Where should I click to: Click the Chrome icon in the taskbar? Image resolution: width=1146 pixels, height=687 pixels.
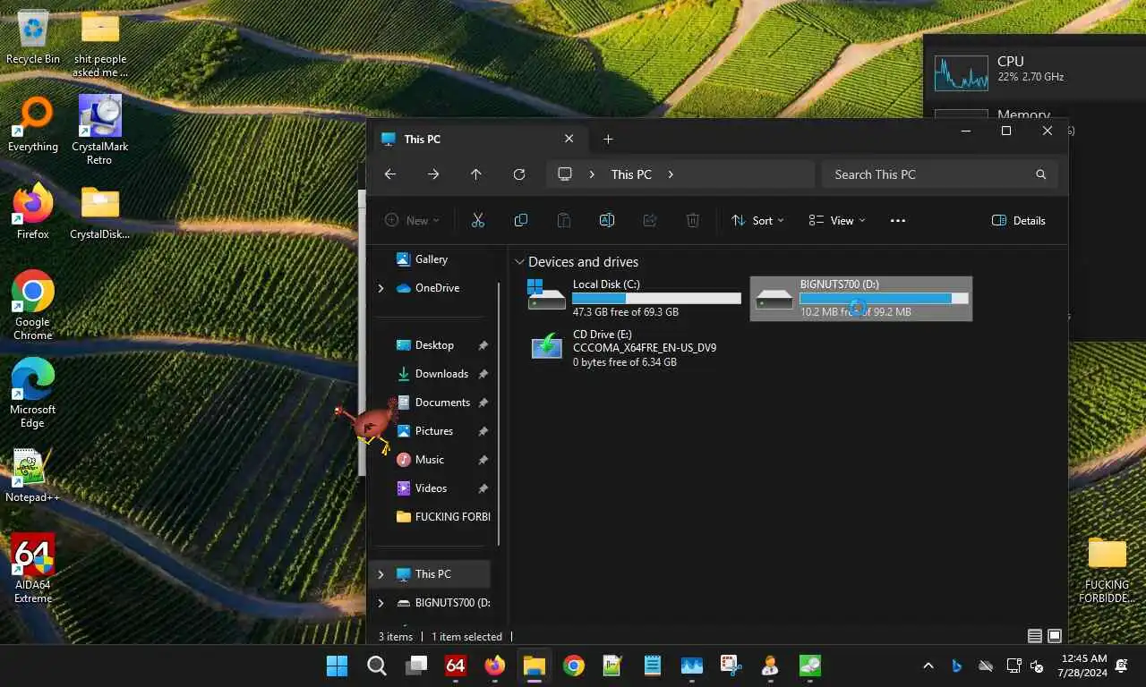click(x=574, y=666)
